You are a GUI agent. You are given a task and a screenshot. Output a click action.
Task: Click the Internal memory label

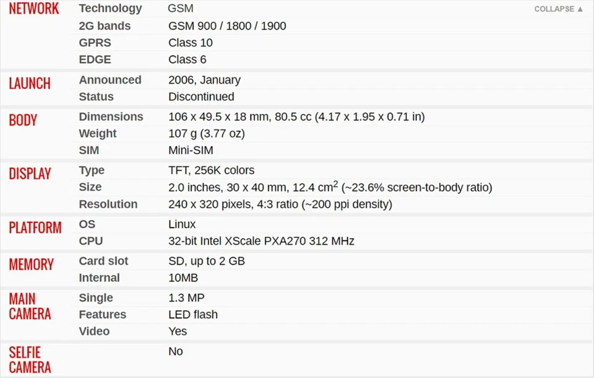[x=99, y=278]
